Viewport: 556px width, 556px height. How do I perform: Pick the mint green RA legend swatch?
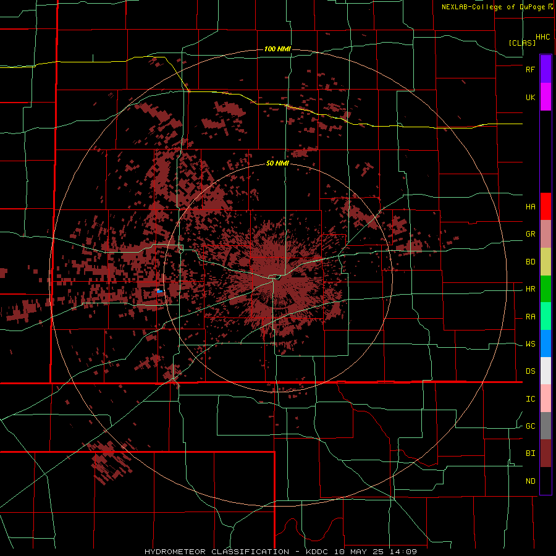(x=545, y=316)
